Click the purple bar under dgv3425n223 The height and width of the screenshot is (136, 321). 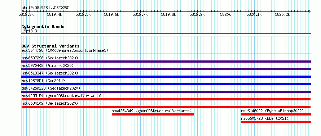pos(166,92)
